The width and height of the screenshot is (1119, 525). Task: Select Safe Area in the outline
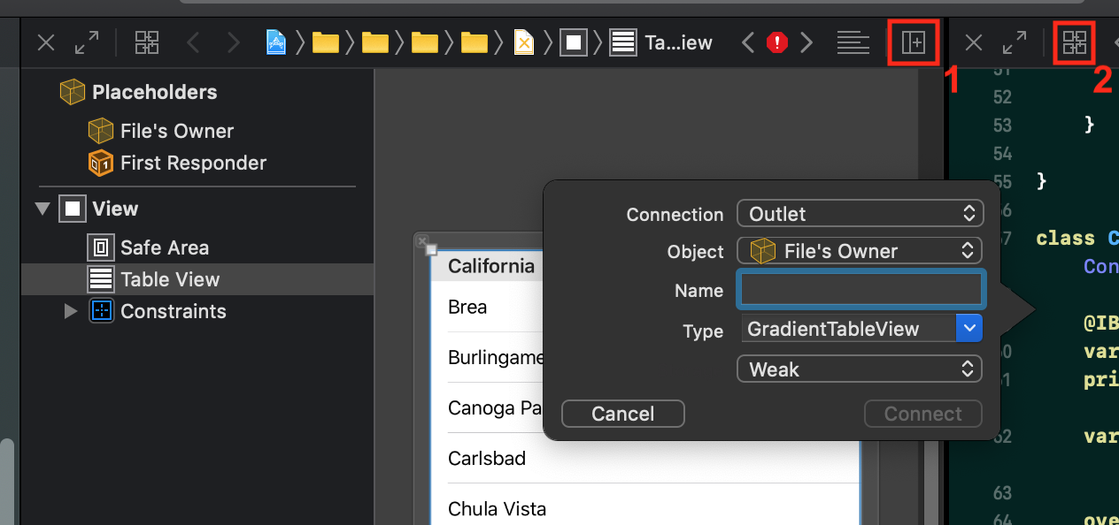click(165, 247)
